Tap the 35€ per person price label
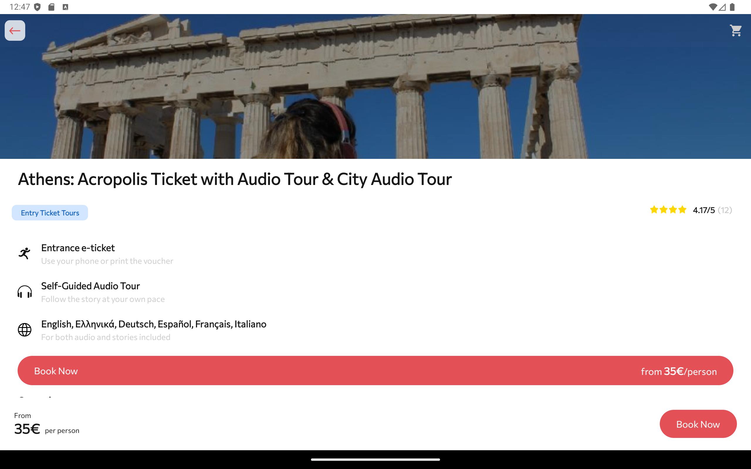The image size is (751, 469). click(x=47, y=429)
